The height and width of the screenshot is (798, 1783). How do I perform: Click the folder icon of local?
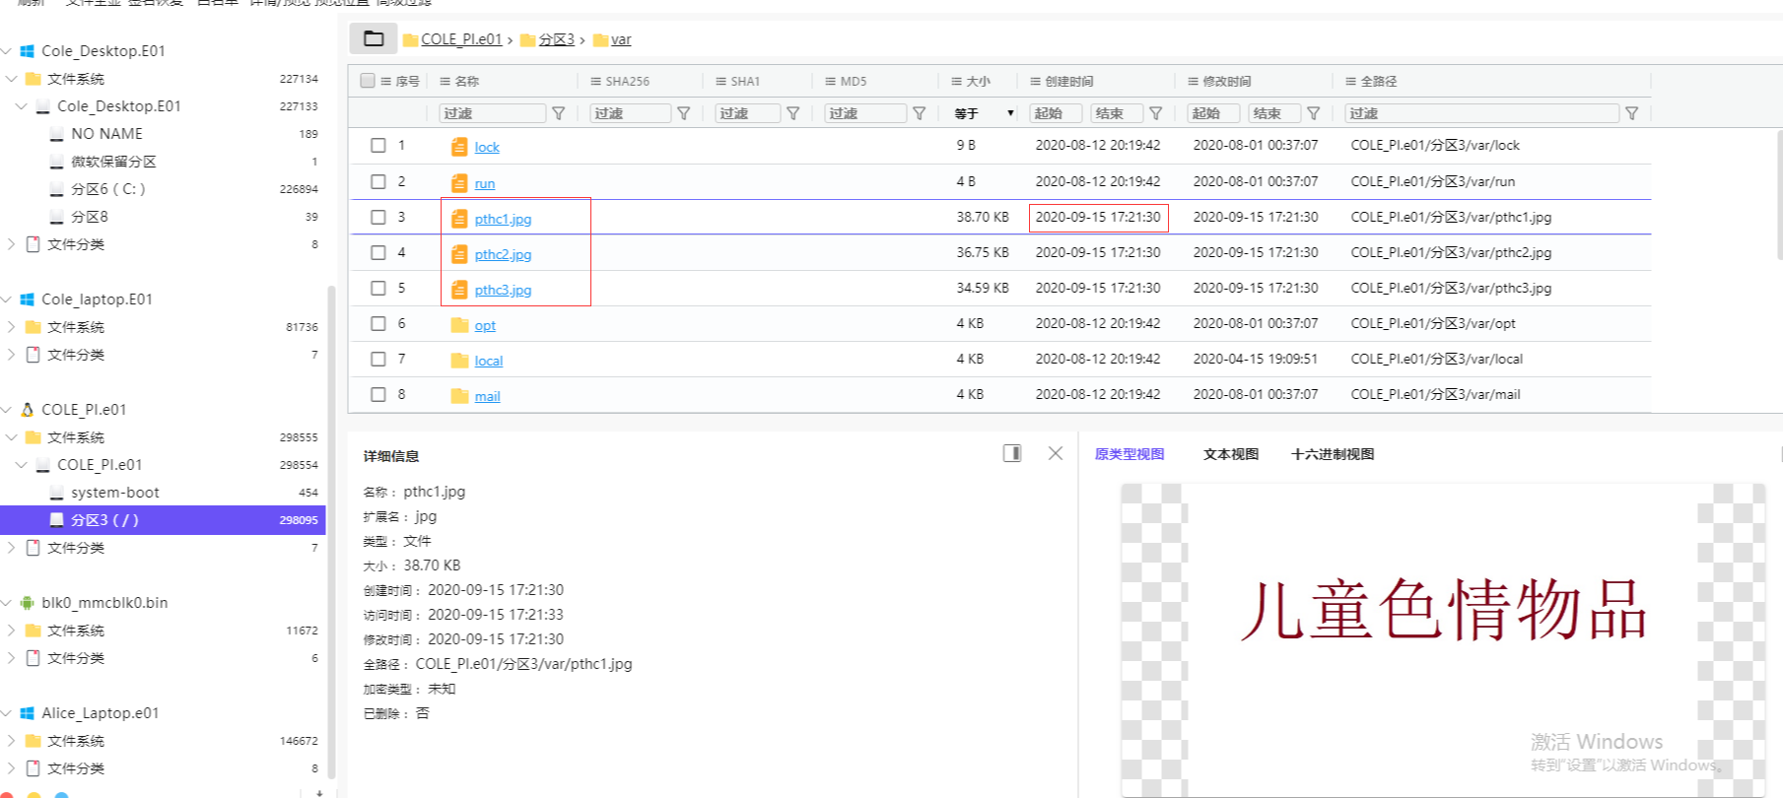pos(459,361)
